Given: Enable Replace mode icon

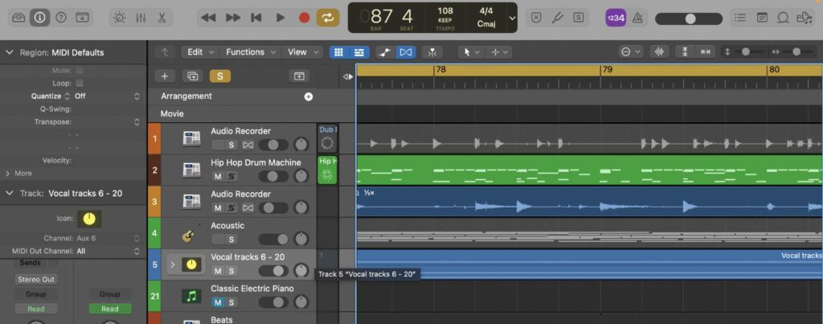Looking at the screenshot, I should (x=535, y=18).
